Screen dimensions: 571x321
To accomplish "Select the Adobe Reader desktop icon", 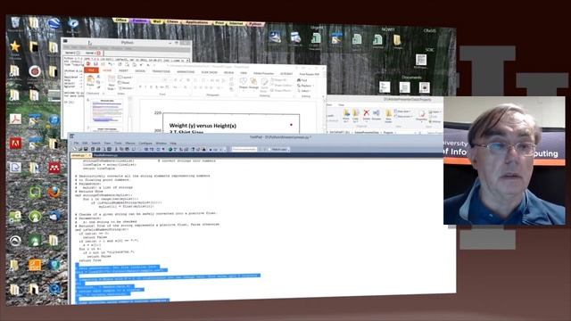I will click(x=15, y=119).
